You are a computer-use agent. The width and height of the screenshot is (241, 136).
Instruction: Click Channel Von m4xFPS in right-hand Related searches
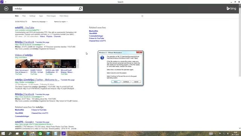(x=98, y=41)
